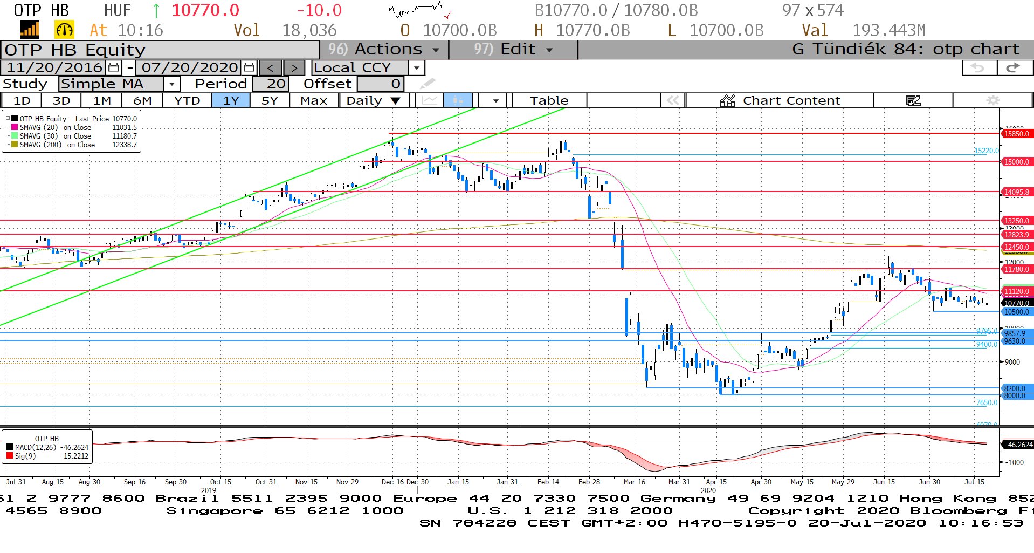Select the 15850.0 red price level label

pyautogui.click(x=1017, y=134)
